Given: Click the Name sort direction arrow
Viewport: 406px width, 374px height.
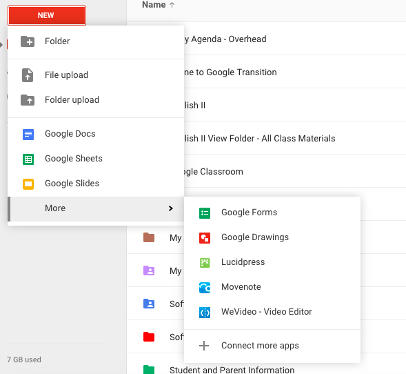Looking at the screenshot, I should click(x=172, y=5).
